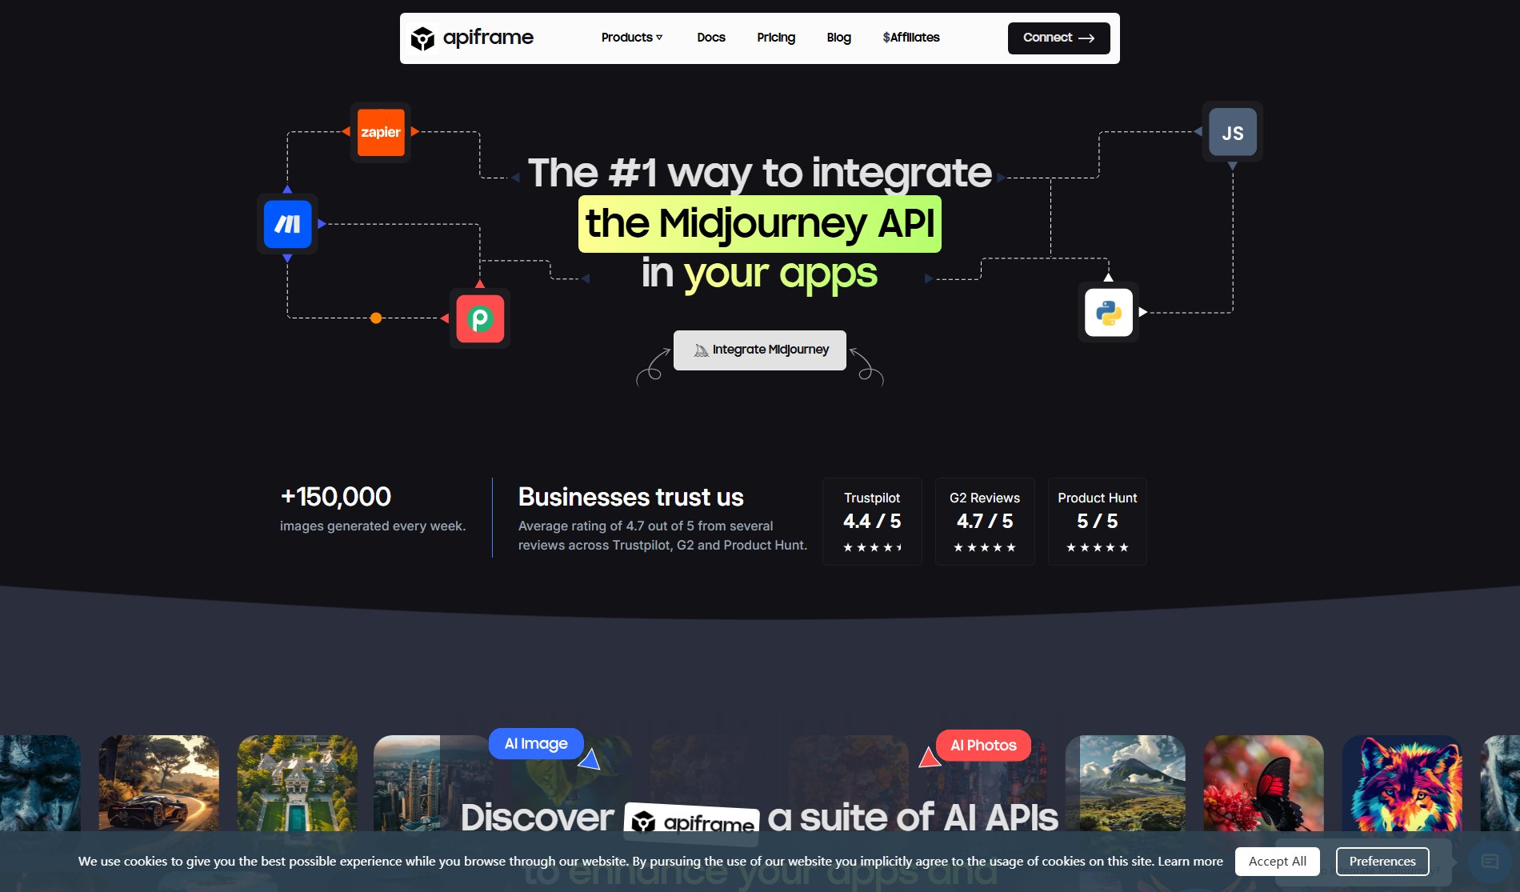Expand the Products menu chevron
This screenshot has width=1520, height=892.
(x=660, y=38)
